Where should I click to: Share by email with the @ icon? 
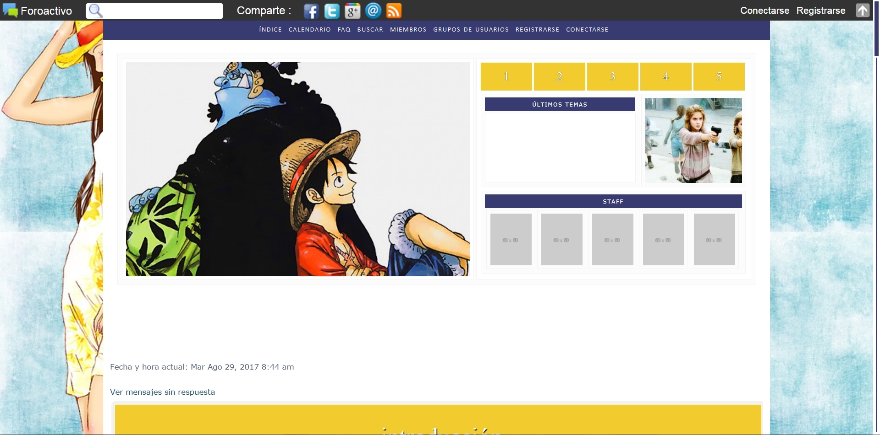(373, 11)
